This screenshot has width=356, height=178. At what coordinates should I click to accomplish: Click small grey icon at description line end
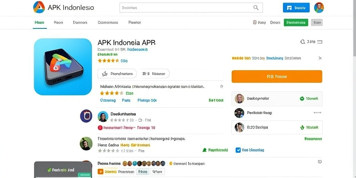click(221, 87)
